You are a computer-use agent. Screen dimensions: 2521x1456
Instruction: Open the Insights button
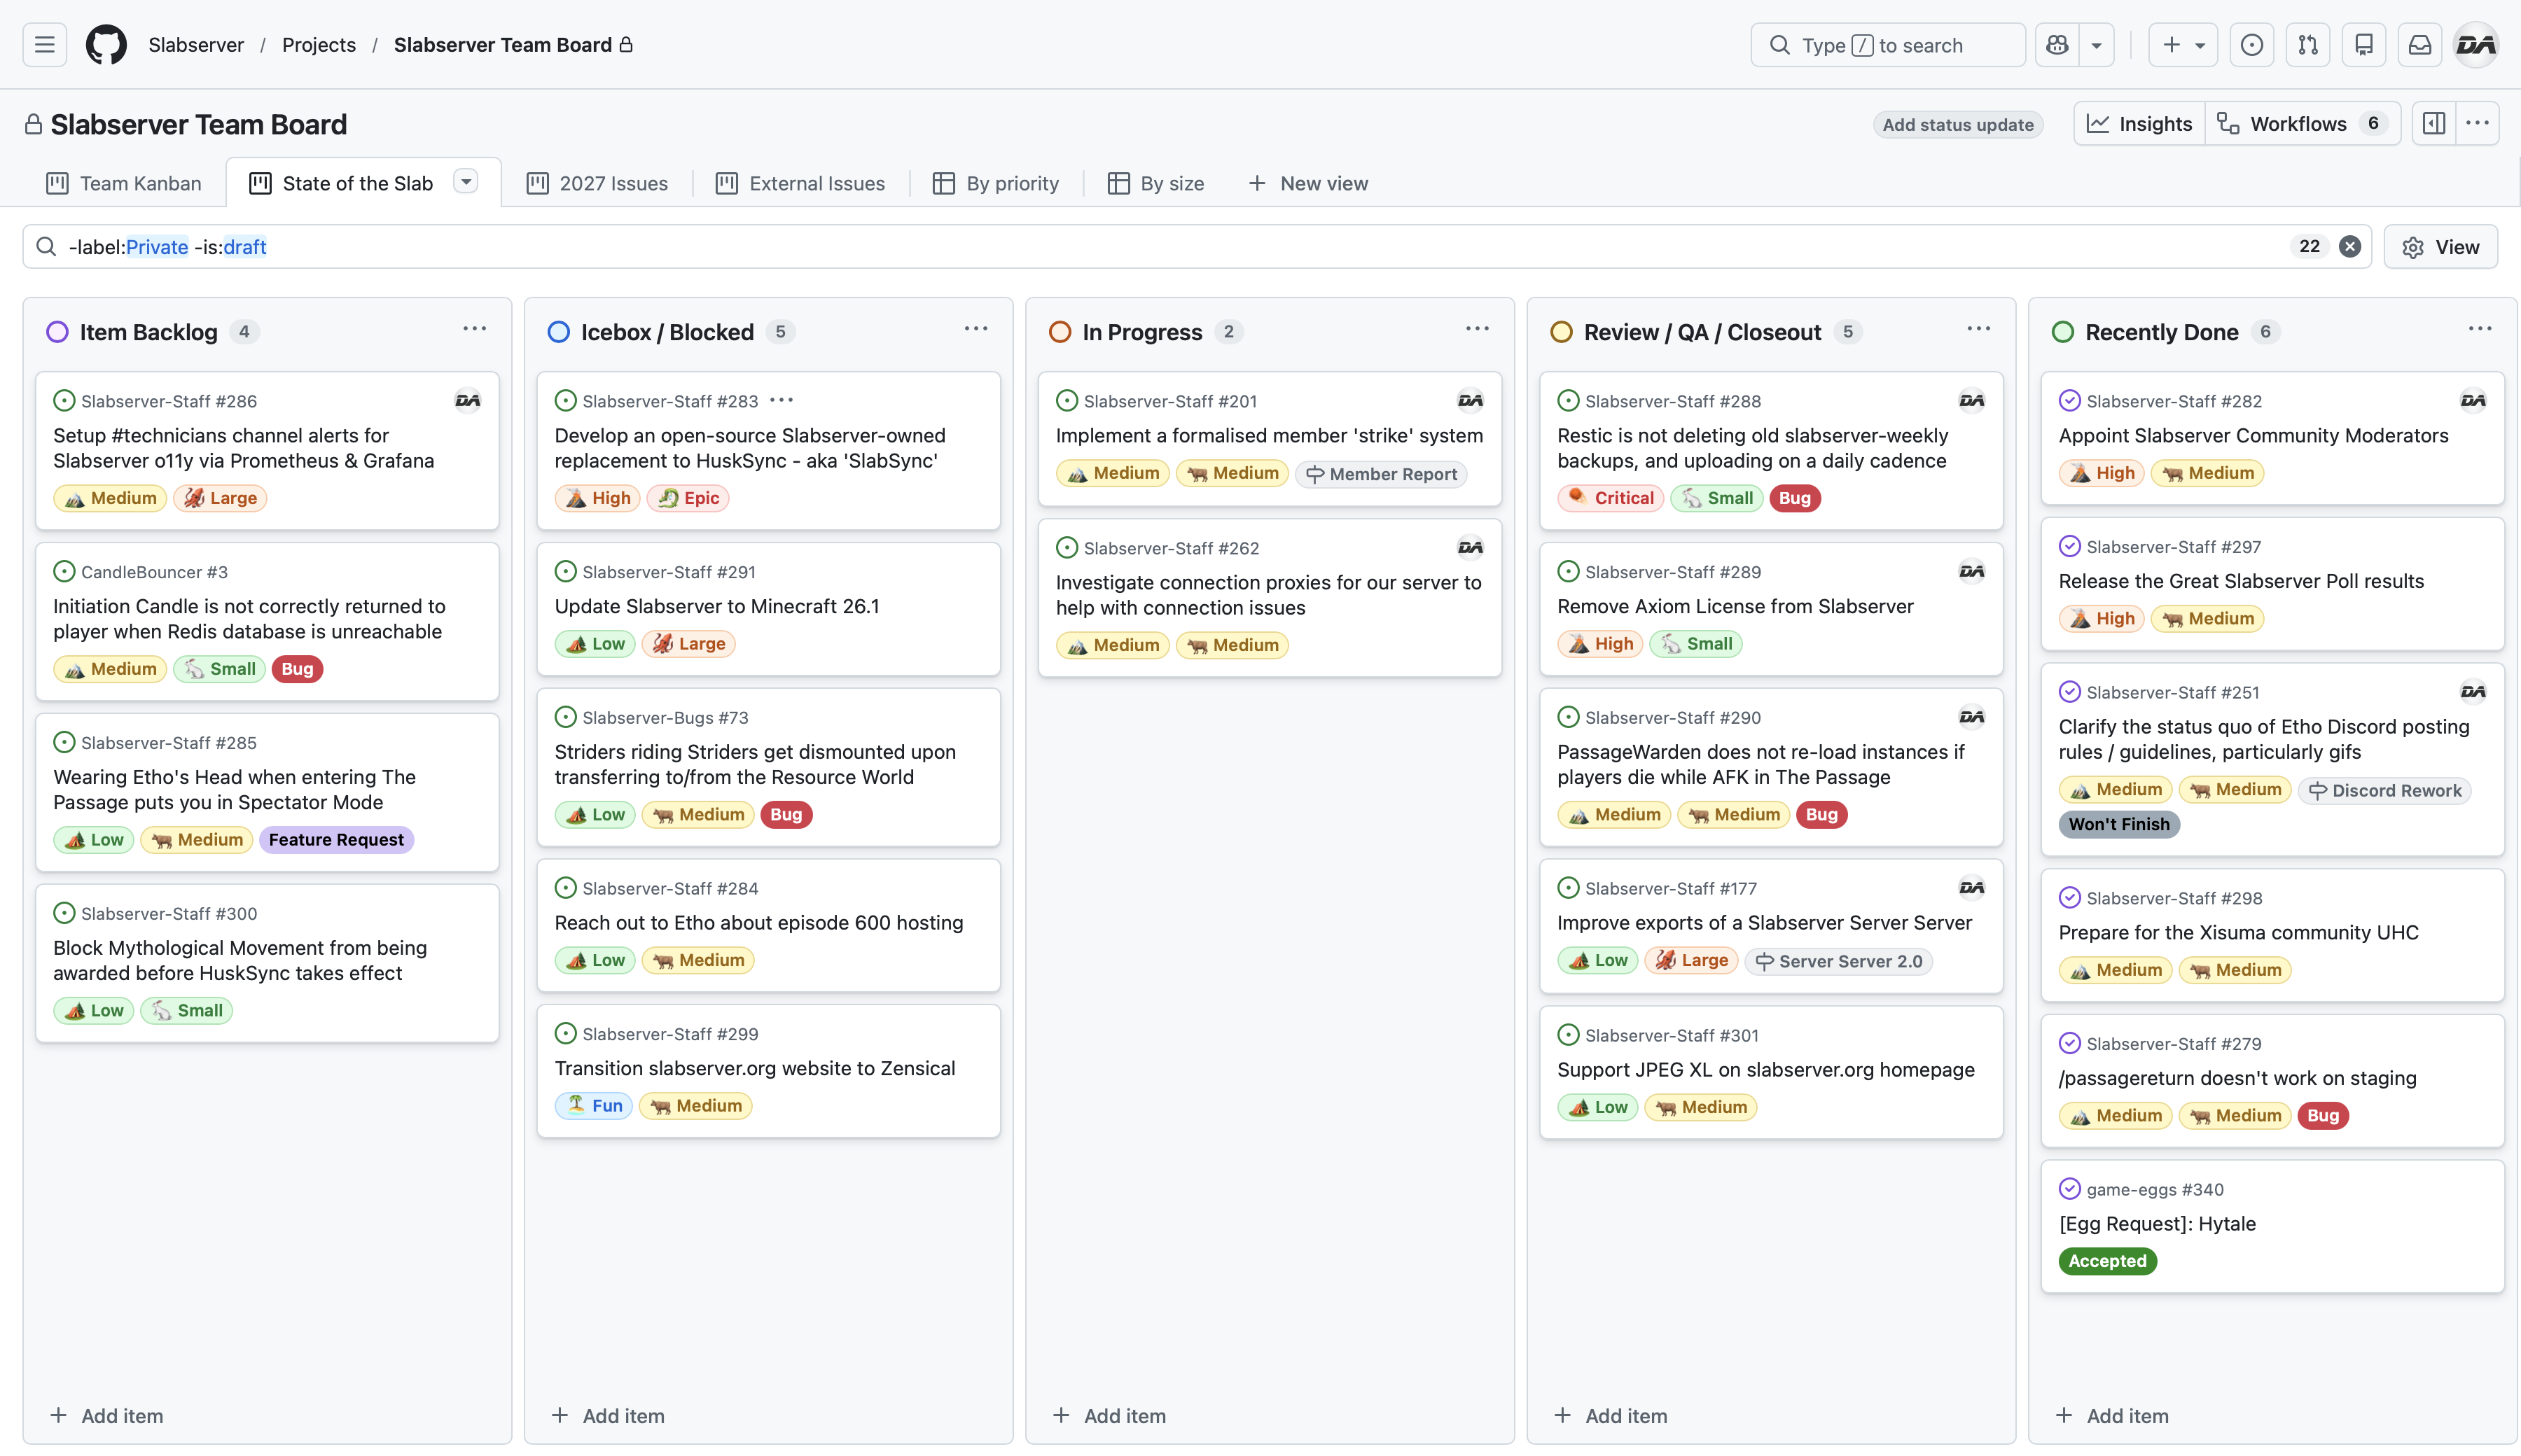point(2140,124)
